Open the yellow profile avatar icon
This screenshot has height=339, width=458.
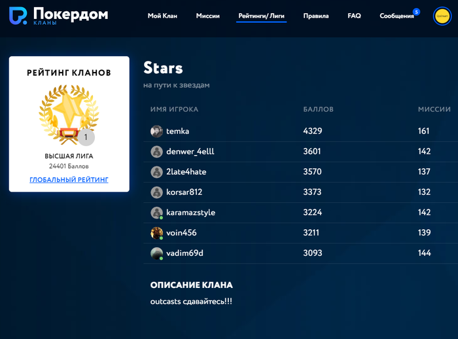point(442,16)
